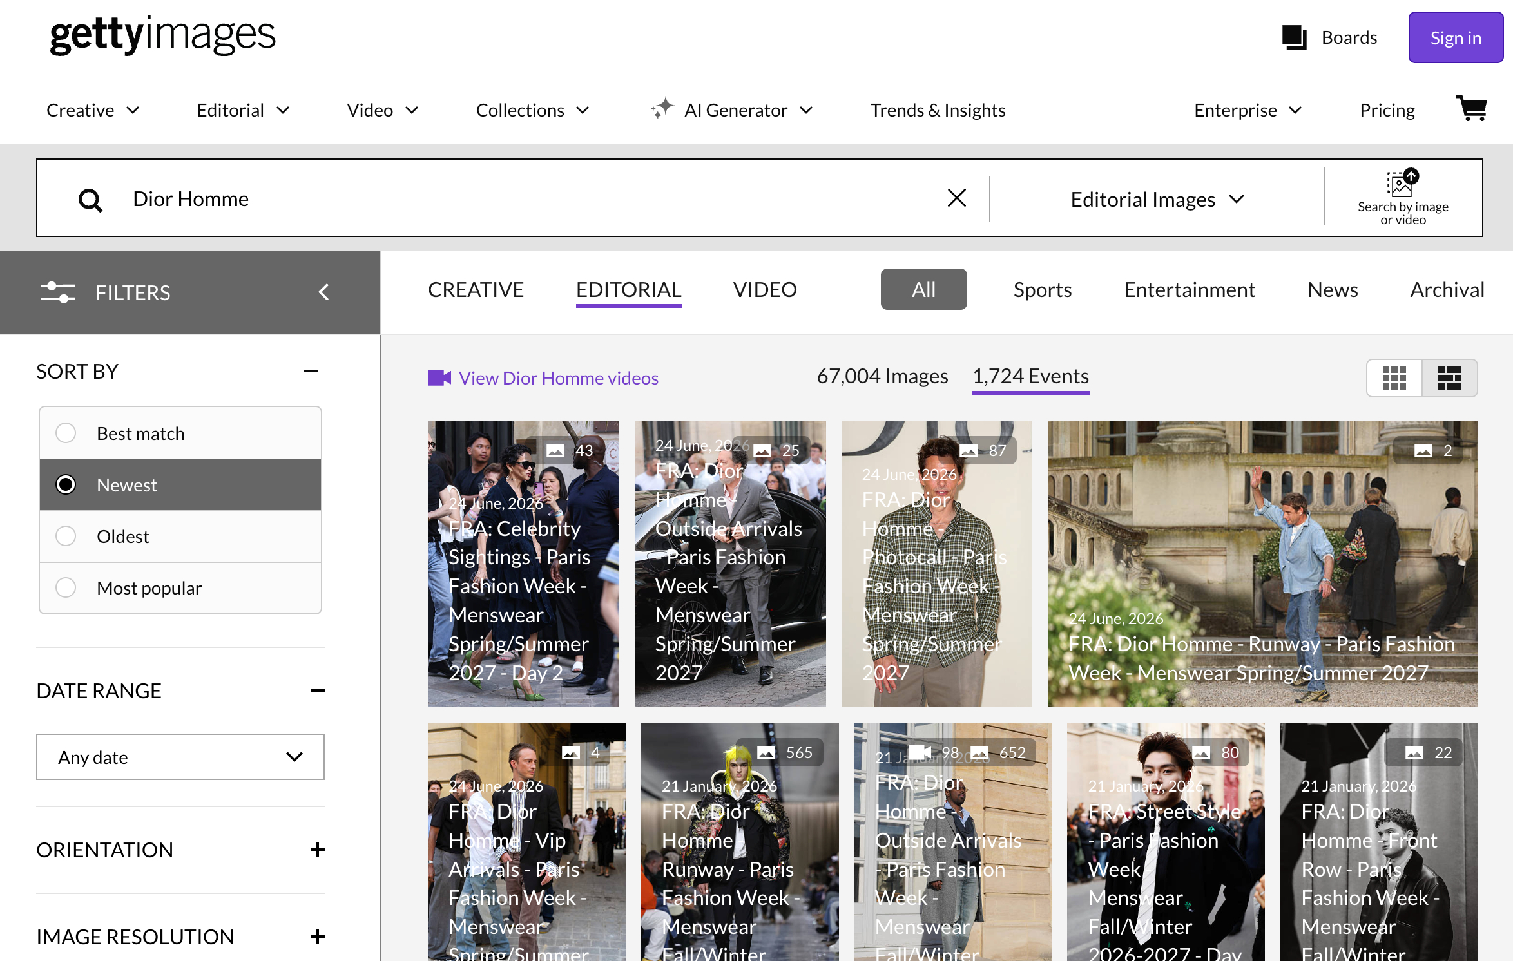Viewport: 1513px width, 961px height.
Task: Click the Sign in button
Action: (x=1456, y=37)
